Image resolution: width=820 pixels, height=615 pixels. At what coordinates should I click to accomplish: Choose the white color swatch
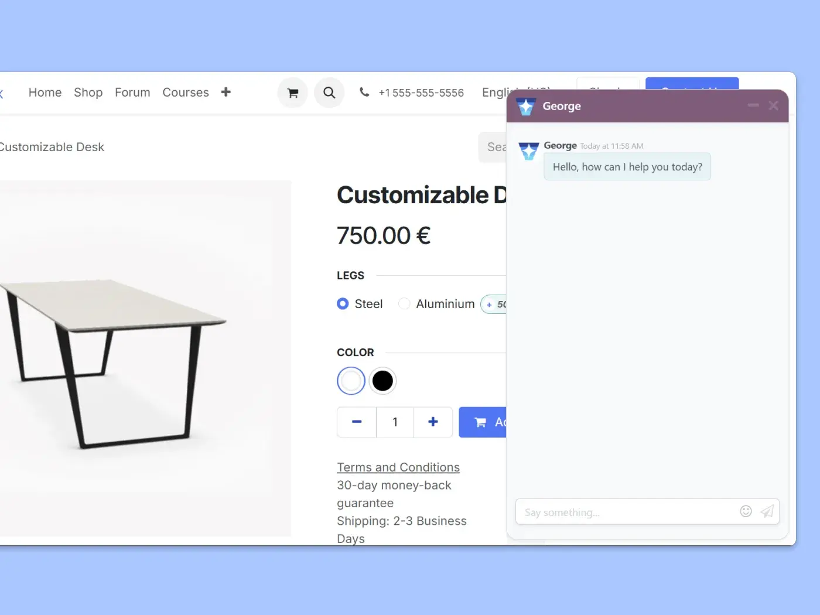351,381
